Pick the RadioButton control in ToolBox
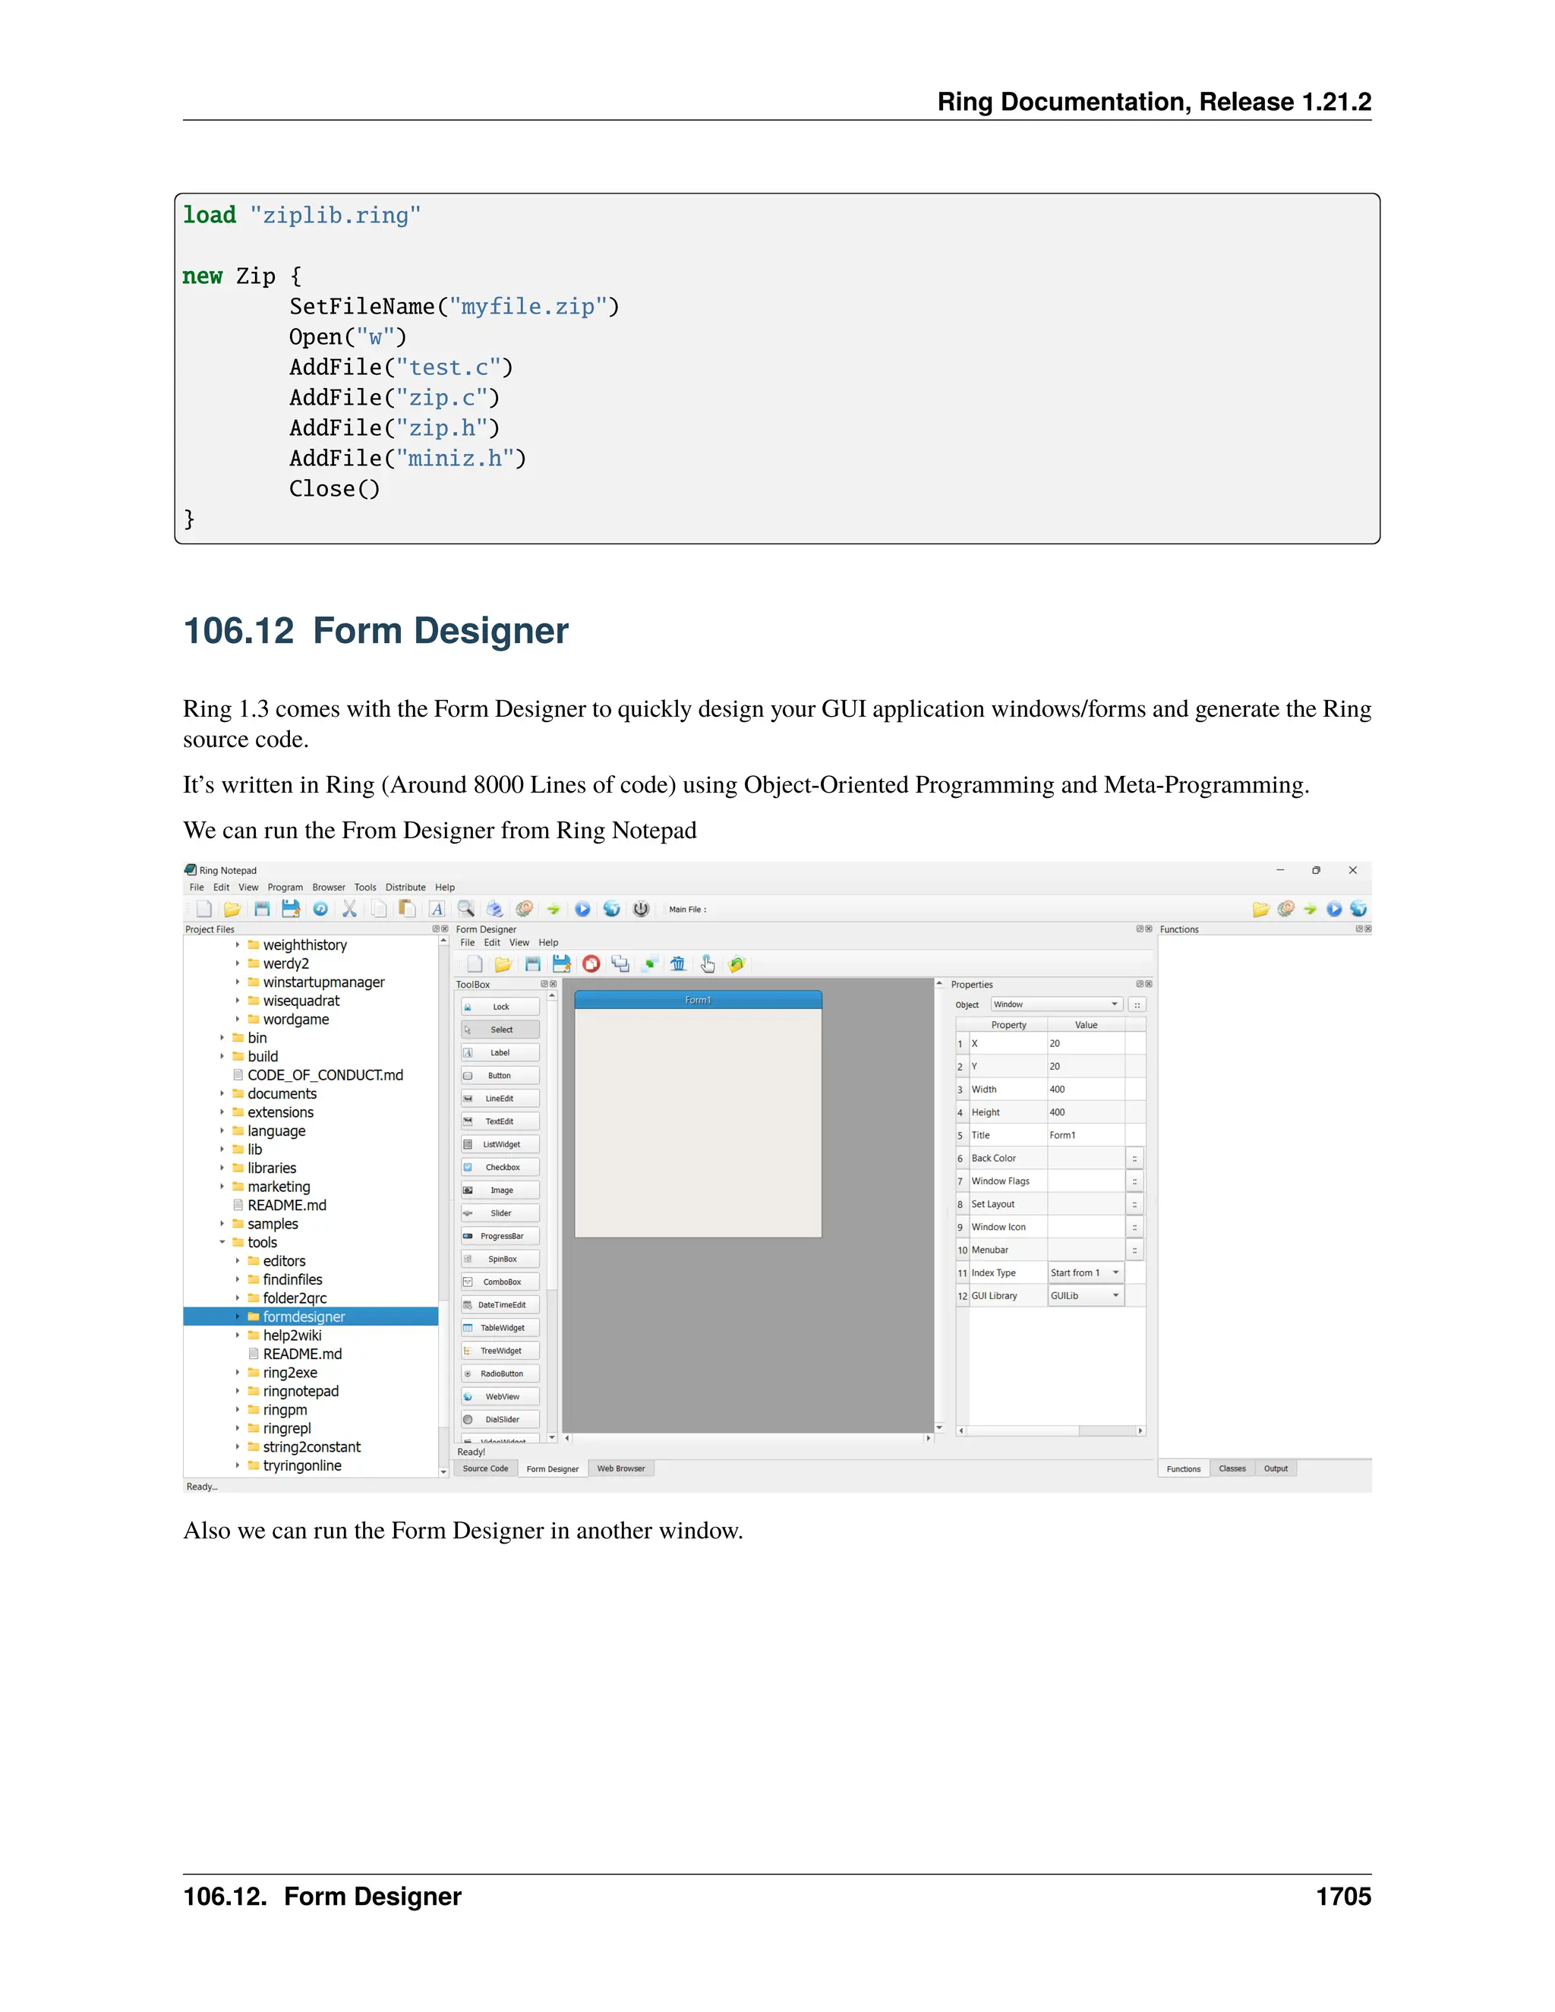This screenshot has height=2012, width=1555. click(500, 1373)
